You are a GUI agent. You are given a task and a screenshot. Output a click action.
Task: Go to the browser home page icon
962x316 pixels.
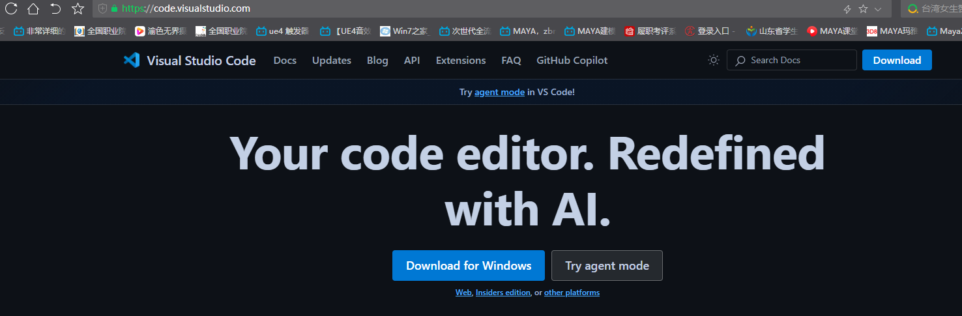33,8
